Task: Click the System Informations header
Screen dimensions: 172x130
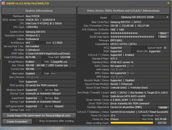Action: pyautogui.click(x=39, y=11)
